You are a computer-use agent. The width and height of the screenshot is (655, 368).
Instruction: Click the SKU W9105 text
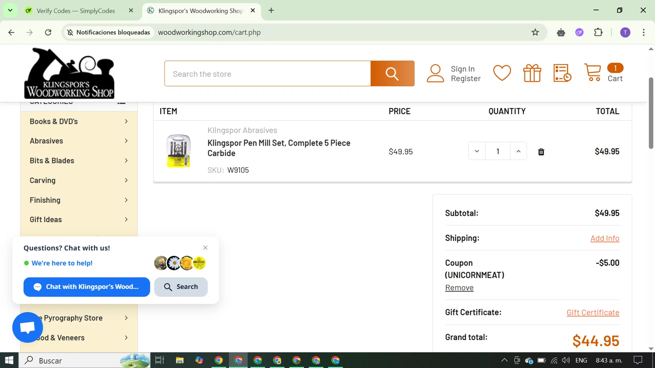click(228, 170)
